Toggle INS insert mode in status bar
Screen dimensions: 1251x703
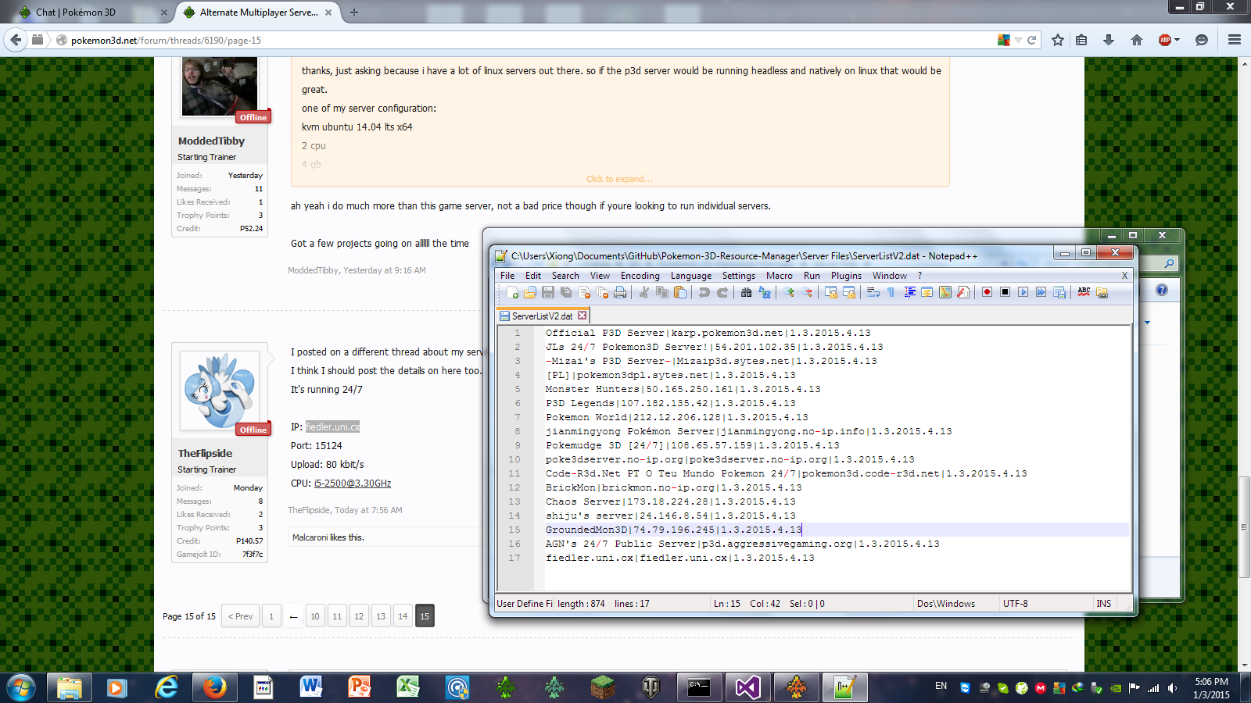(x=1103, y=604)
